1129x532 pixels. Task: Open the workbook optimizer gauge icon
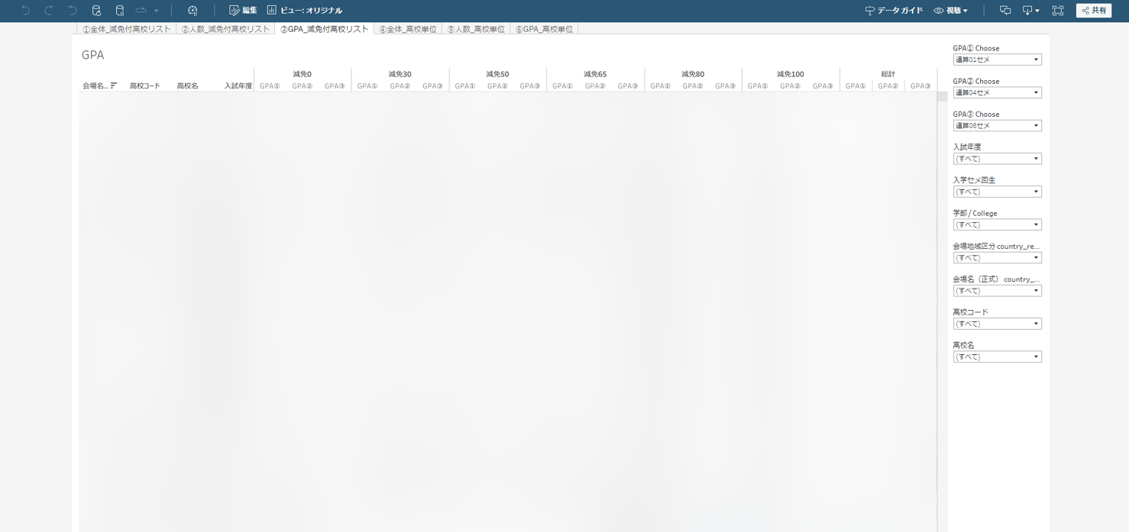click(192, 11)
